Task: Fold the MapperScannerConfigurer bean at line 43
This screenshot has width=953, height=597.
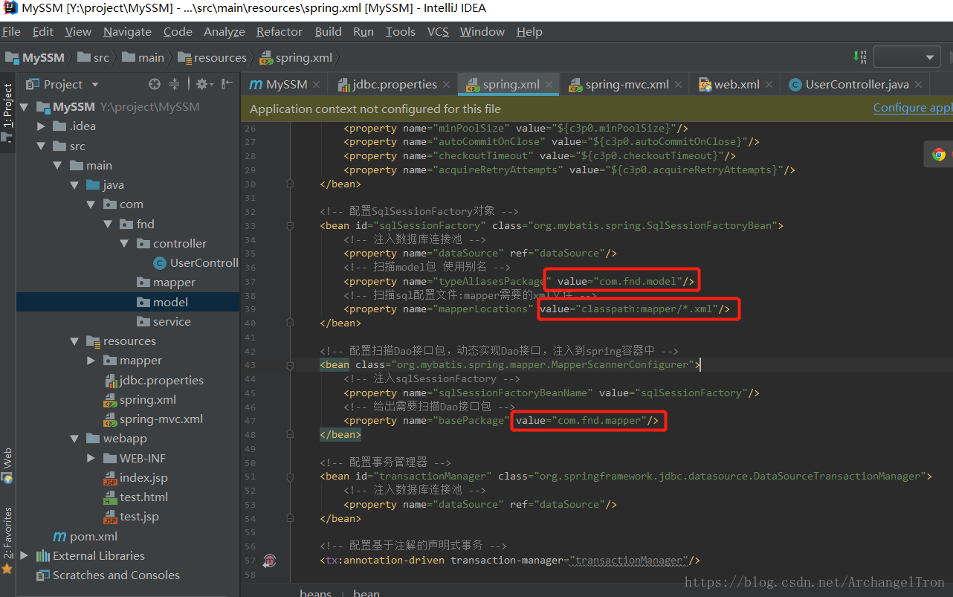Action: [290, 365]
